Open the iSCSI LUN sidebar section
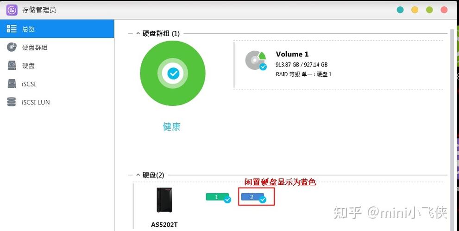Screen dimensions: 459x231 (x=57, y=102)
